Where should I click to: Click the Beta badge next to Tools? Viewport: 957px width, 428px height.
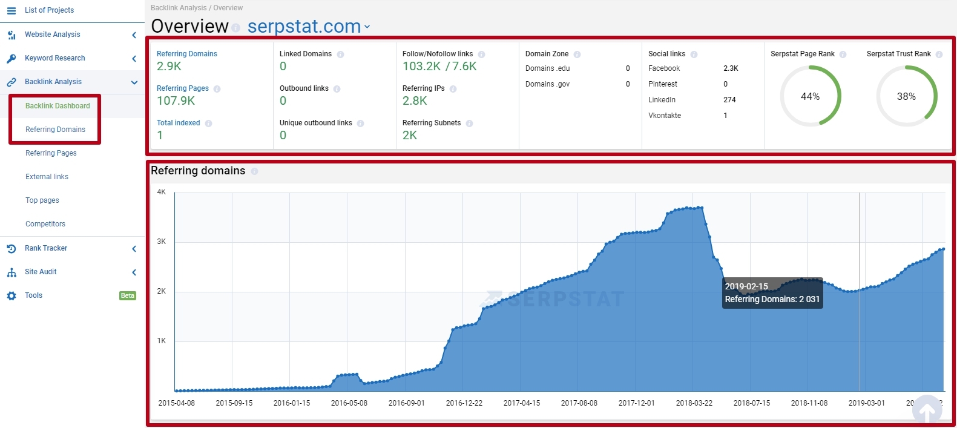(x=128, y=296)
